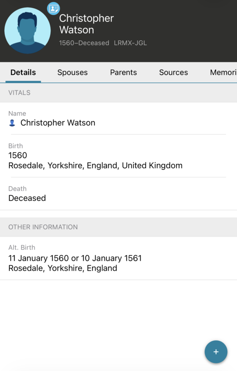Go to the Parents tab
This screenshot has height=371, width=237.
coord(123,72)
